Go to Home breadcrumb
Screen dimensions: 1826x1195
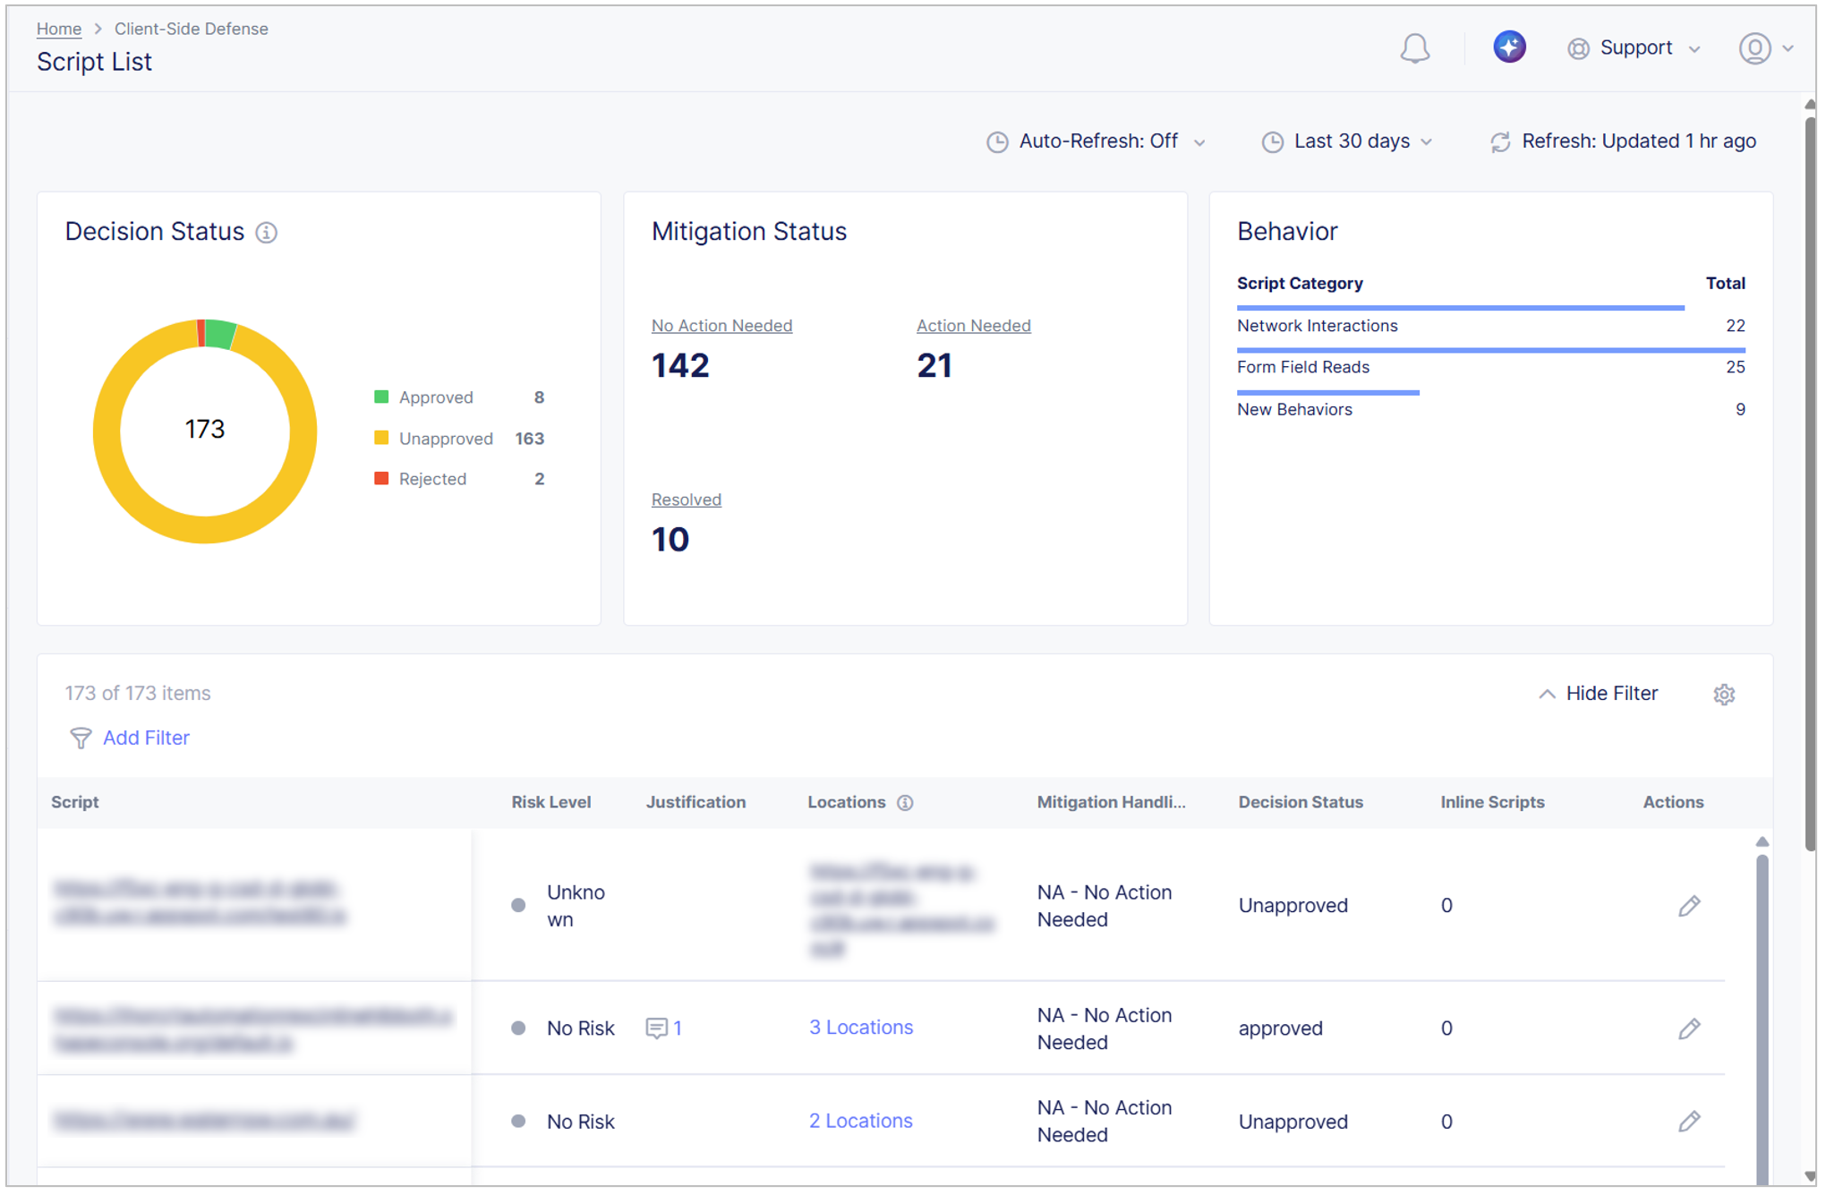point(59,29)
